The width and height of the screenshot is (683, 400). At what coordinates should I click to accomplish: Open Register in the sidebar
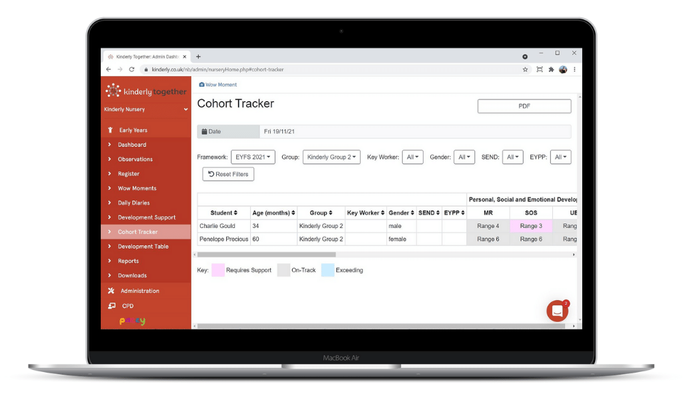[x=146, y=174]
